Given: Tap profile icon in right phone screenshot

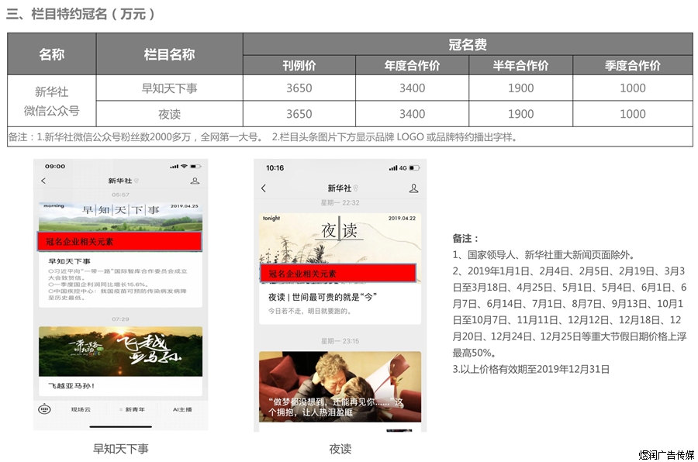Looking at the screenshot, I should tap(413, 188).
